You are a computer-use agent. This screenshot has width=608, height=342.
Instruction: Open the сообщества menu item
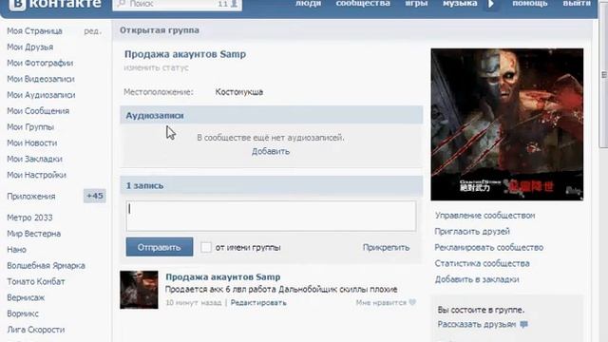pos(363,4)
